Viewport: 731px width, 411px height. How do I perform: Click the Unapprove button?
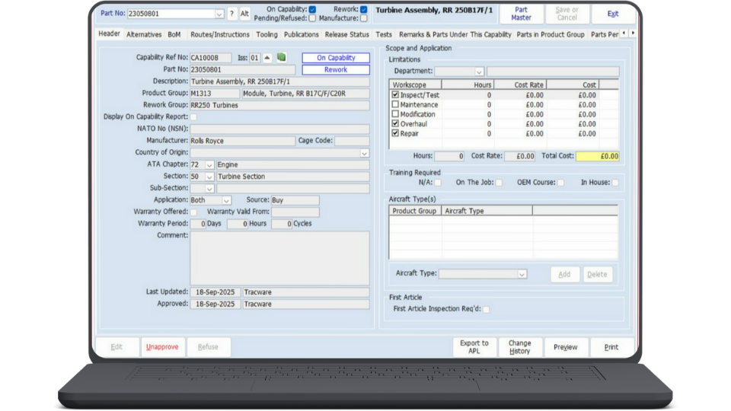[x=162, y=347]
